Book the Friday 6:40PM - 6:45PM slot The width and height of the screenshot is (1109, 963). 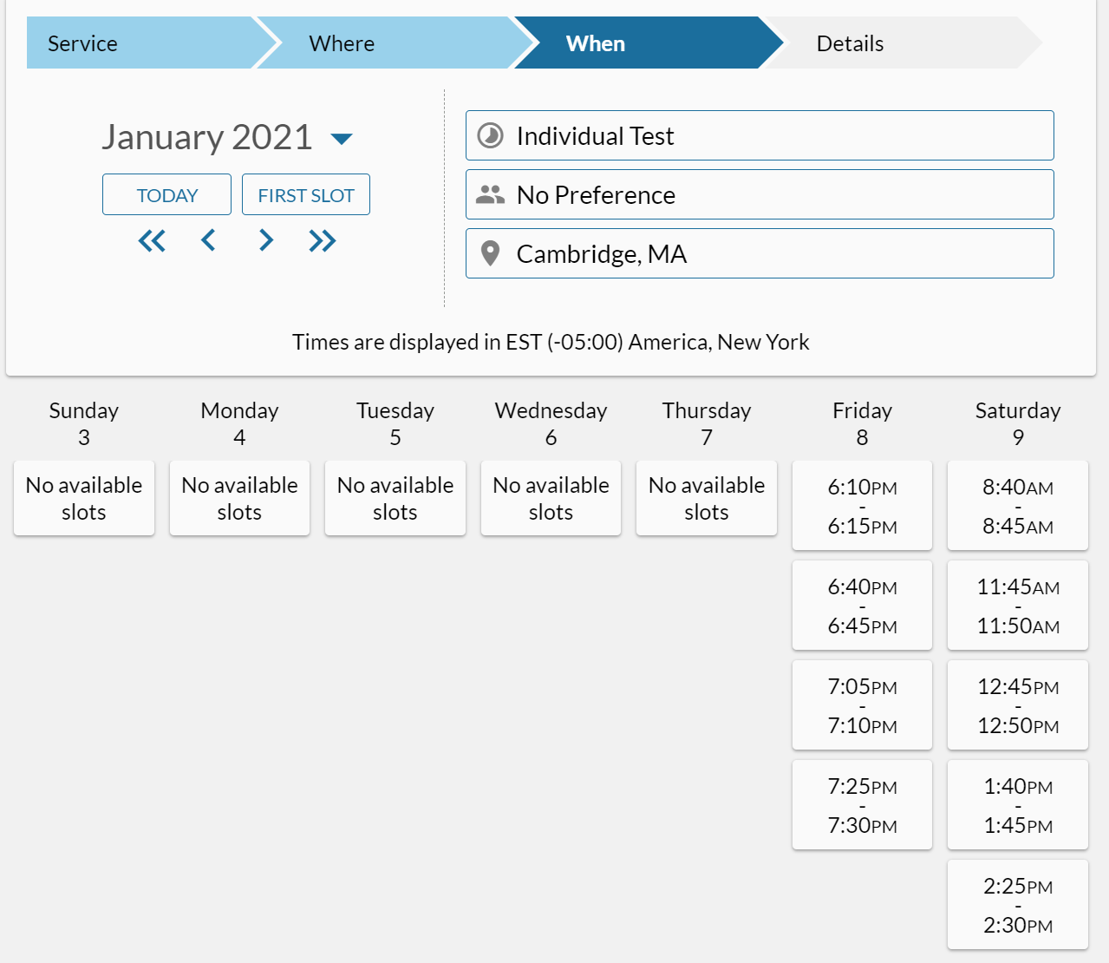click(862, 606)
